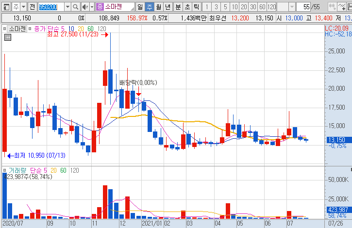This screenshot has height=228, width=352.
Task: Click the 2021/01 label on time axis
Action: coord(152,223)
